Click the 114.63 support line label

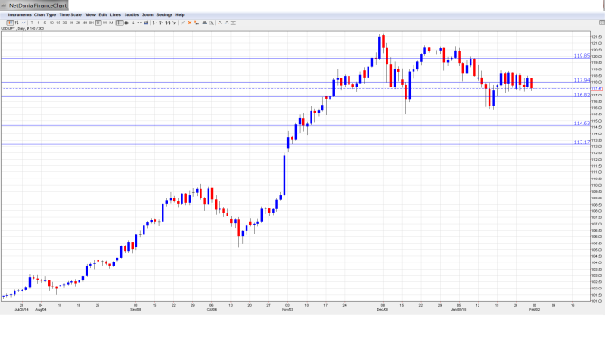point(582,124)
